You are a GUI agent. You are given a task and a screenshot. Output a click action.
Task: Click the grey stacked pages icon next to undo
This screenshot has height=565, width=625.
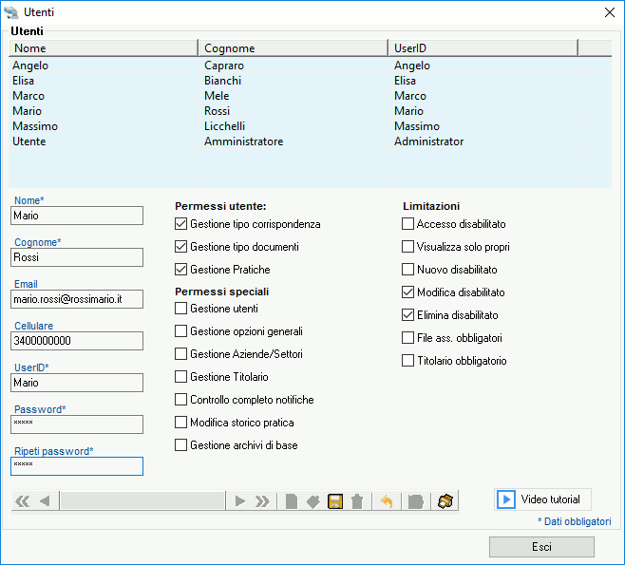[415, 501]
